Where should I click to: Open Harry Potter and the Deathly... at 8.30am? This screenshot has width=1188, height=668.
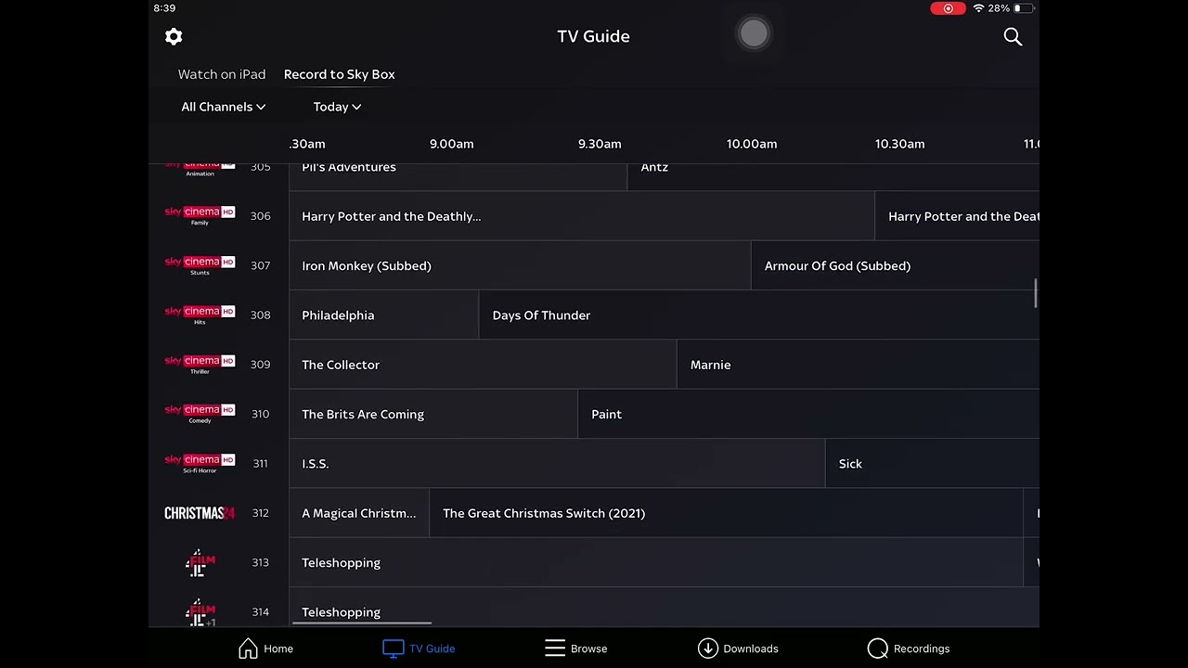(x=581, y=216)
